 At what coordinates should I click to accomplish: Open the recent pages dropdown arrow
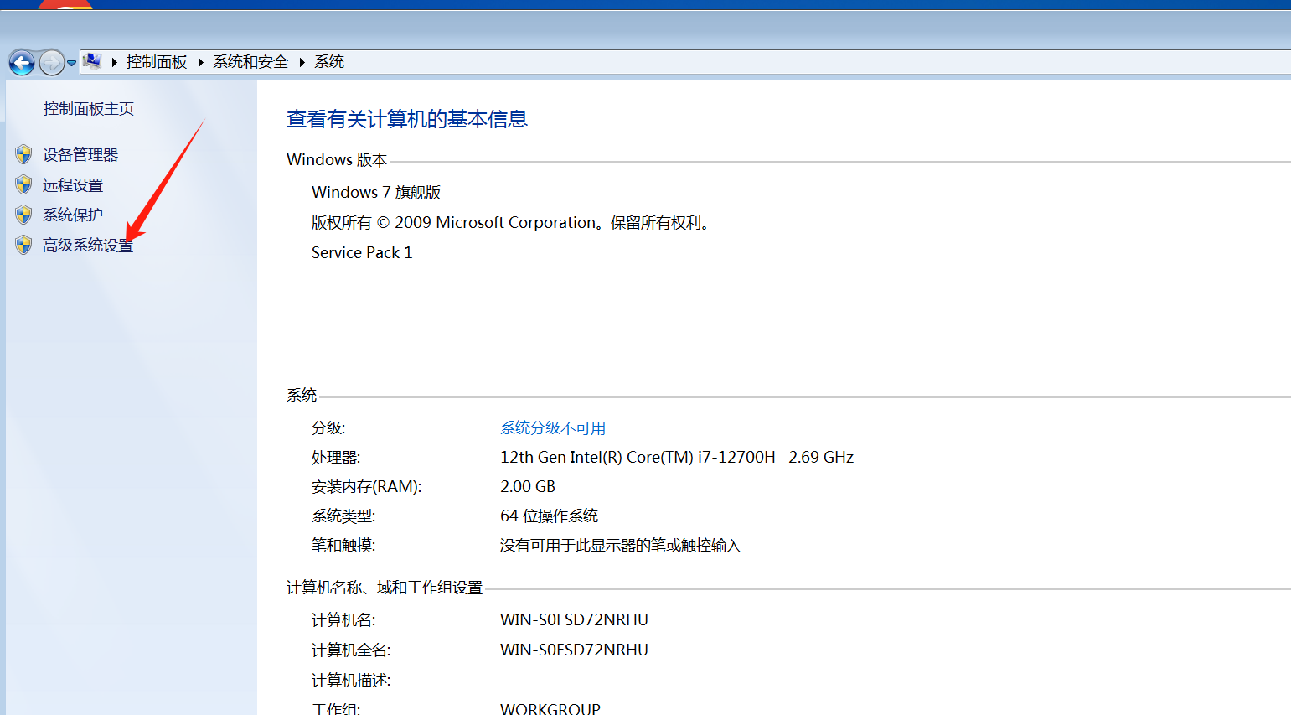72,63
